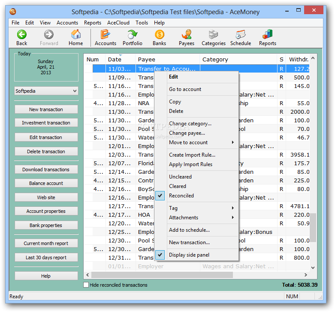Open the Edit menu in menu bar
The height and width of the screenshot is (312, 335).
tap(30, 23)
